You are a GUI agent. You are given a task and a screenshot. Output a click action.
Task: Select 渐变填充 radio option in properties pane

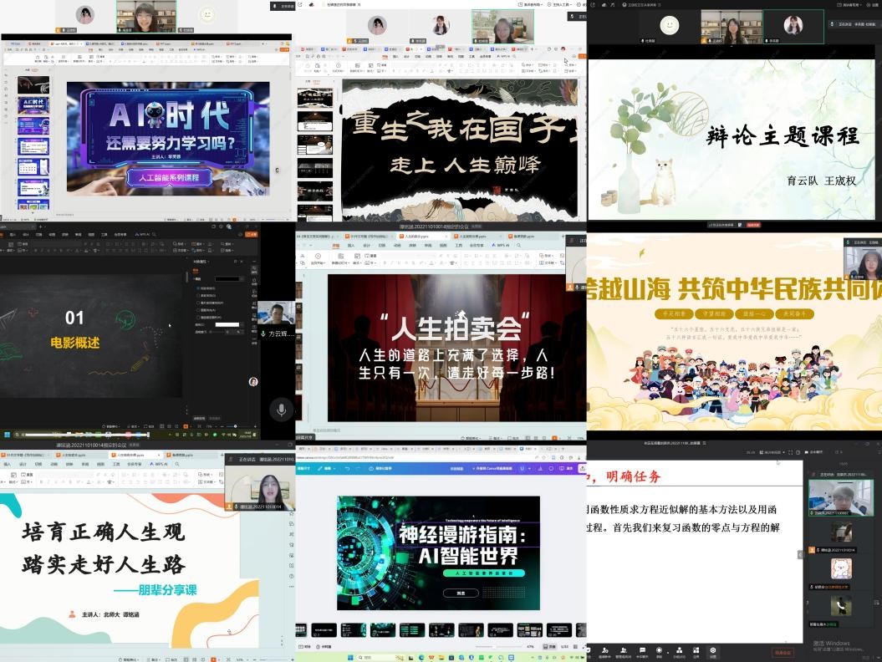197,295
